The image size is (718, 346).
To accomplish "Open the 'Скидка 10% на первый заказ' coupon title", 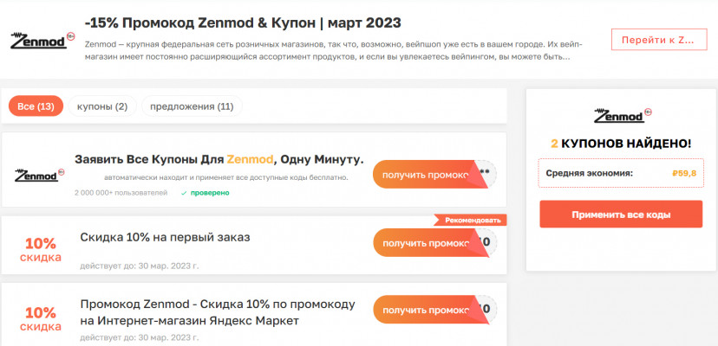I will (165, 237).
